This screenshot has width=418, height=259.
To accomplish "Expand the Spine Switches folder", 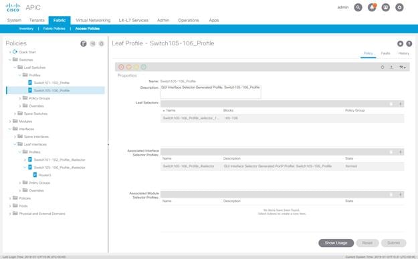I will pyautogui.click(x=15, y=113).
